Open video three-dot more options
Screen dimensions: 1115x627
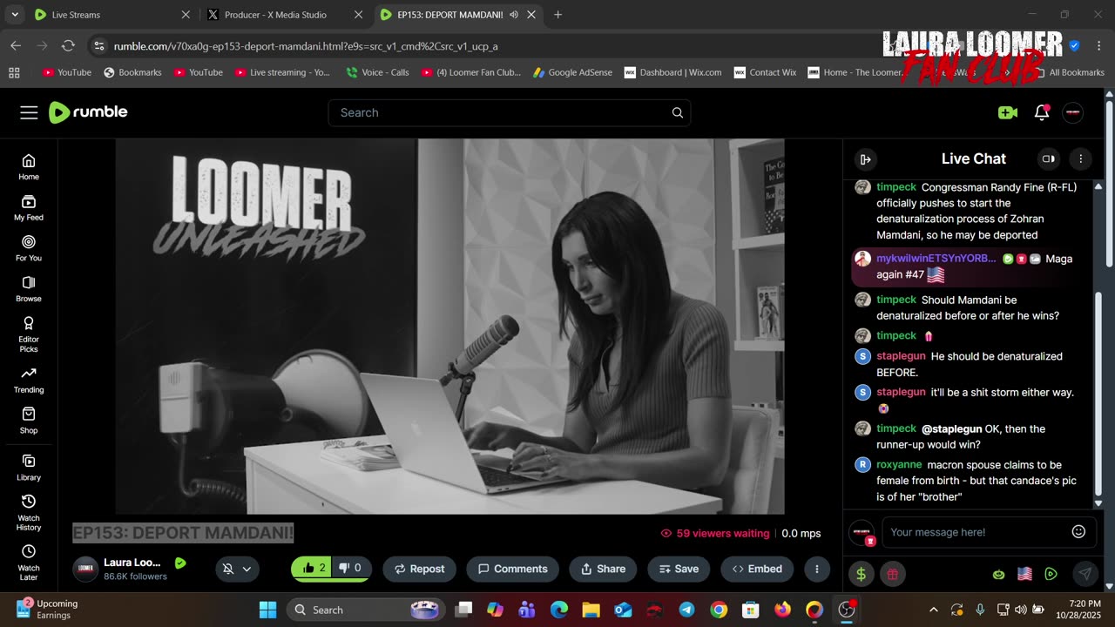(x=816, y=569)
